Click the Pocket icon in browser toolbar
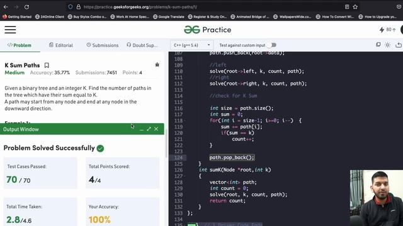Screen dimensions: 403x226 tap(399, 7)
